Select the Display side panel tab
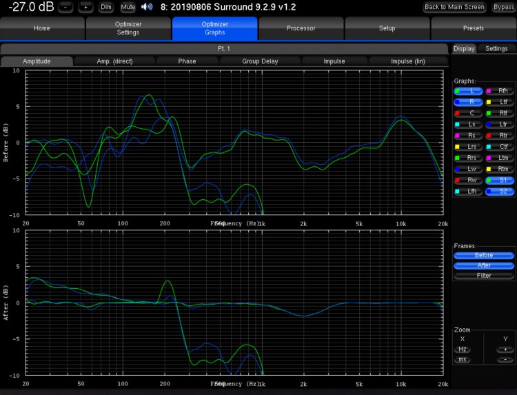 coord(464,49)
